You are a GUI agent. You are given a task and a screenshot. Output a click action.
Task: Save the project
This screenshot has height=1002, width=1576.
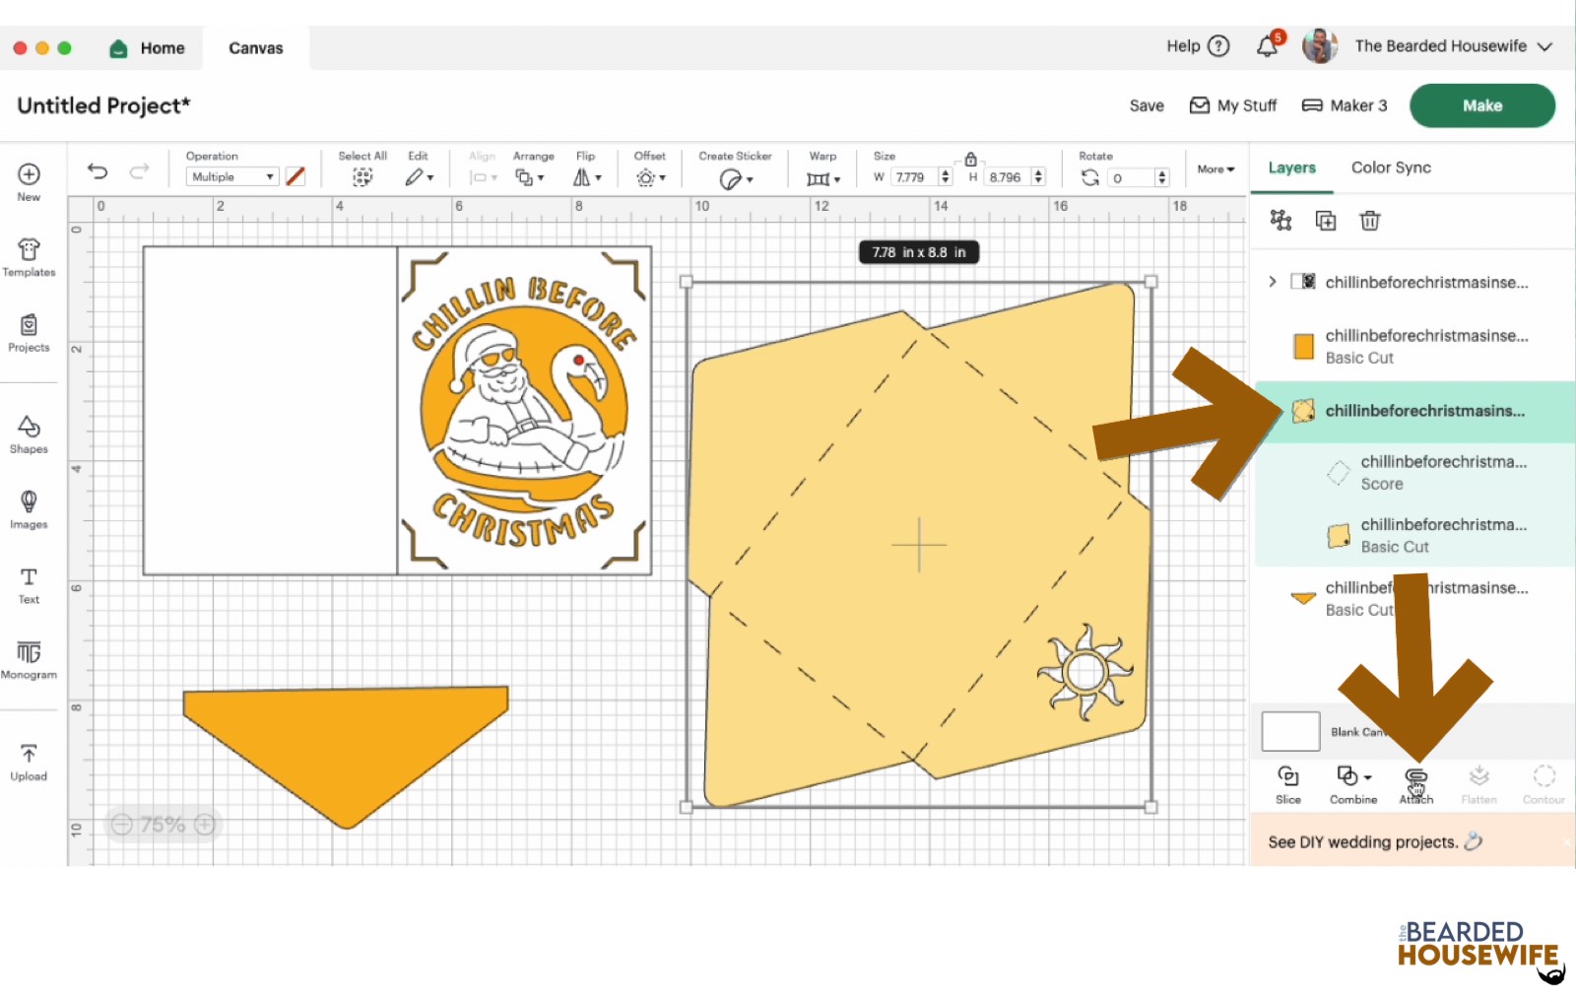click(1147, 105)
